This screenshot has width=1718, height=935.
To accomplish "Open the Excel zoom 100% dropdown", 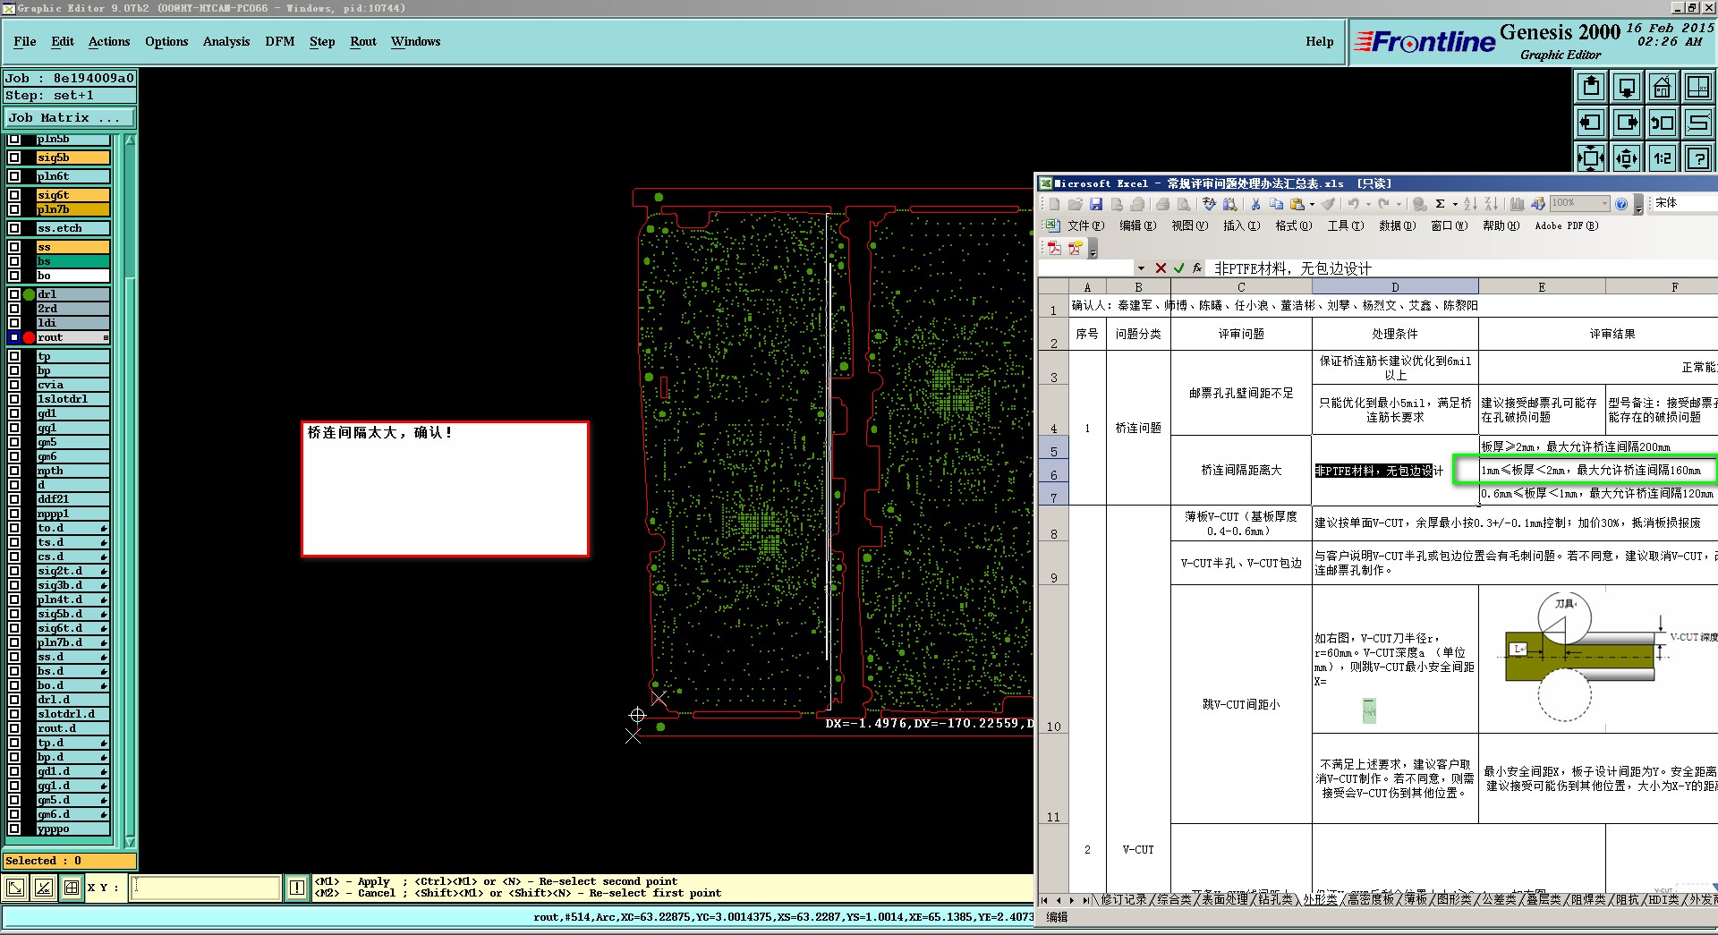I will click(x=1604, y=204).
